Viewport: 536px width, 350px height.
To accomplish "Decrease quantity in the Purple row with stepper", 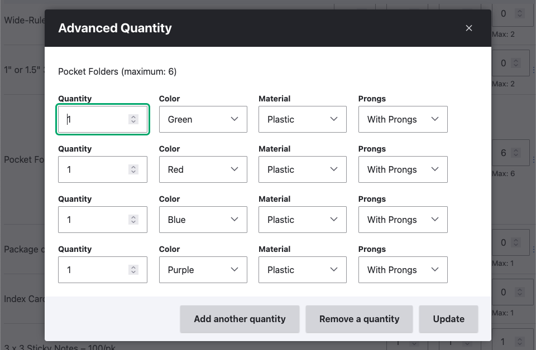I will (x=133, y=273).
